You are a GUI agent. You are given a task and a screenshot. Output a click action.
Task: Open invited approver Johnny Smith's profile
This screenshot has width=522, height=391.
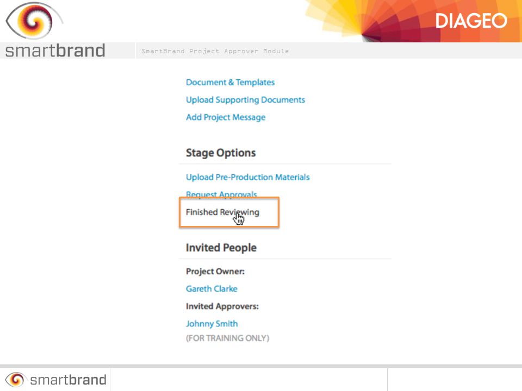212,324
